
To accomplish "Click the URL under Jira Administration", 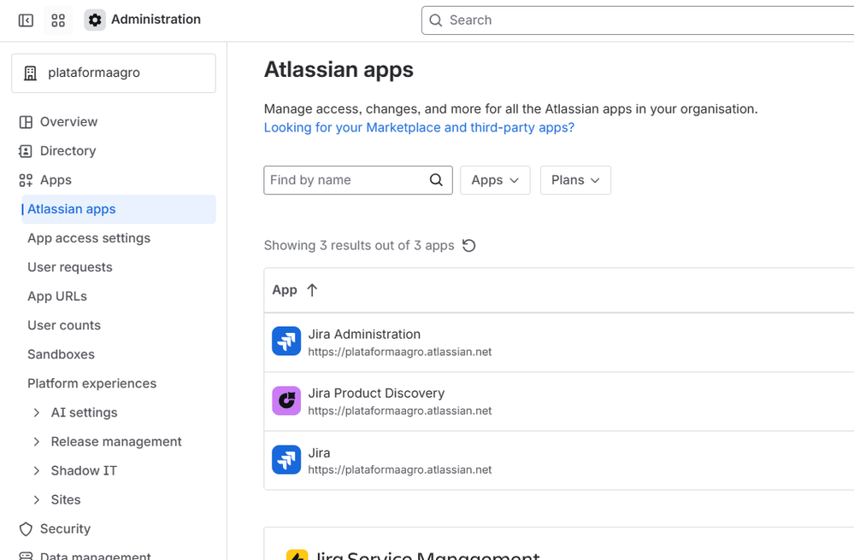I will click(x=400, y=352).
